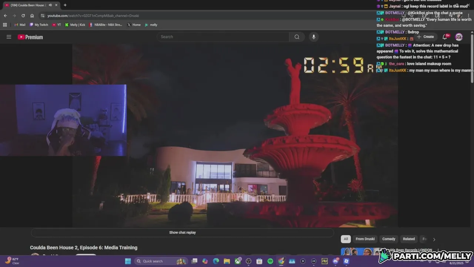Image resolution: width=474 pixels, height=267 pixels.
Task: Open the YouTube account avatar menu
Action: coord(459,37)
